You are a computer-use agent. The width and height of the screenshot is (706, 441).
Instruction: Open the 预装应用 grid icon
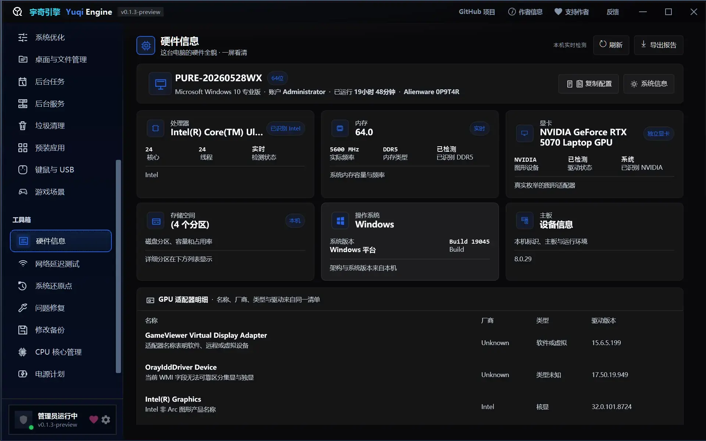[x=23, y=148]
